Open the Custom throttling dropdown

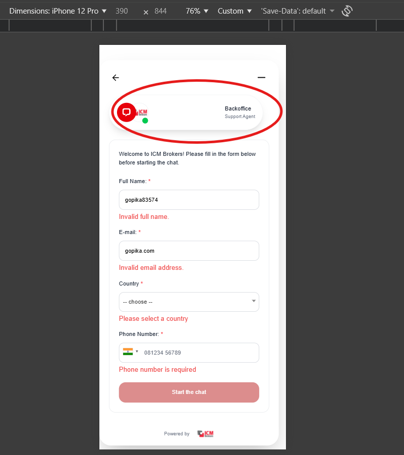point(235,11)
